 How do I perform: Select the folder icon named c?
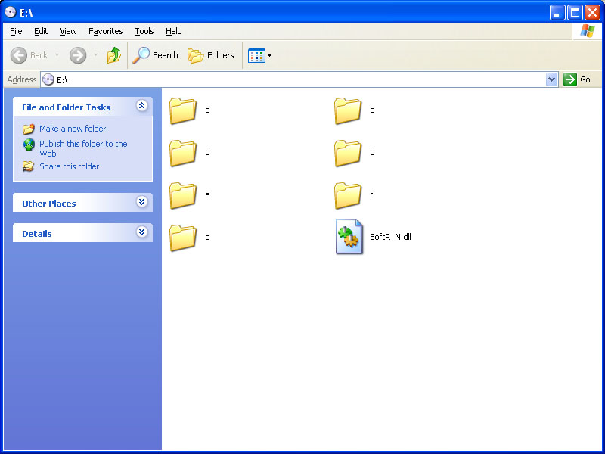[x=183, y=154]
